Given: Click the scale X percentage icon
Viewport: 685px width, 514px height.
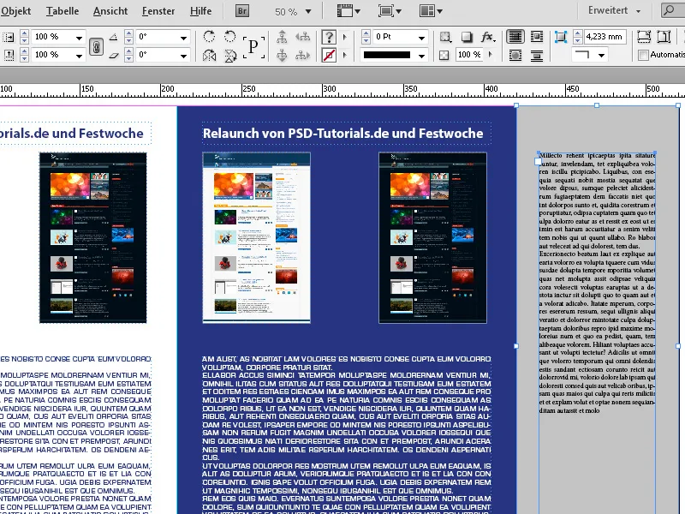Looking at the screenshot, I should click(9, 37).
